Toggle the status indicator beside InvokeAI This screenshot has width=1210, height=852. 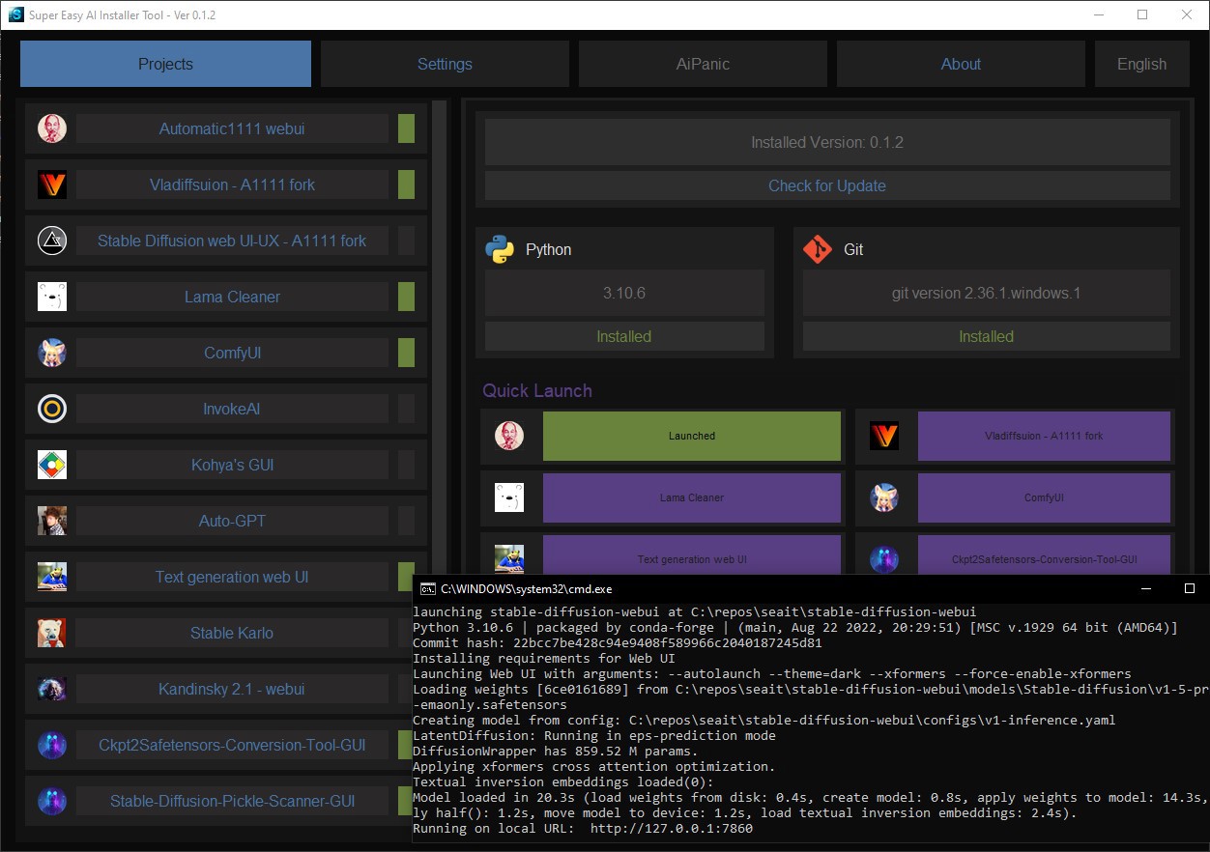pos(406,409)
